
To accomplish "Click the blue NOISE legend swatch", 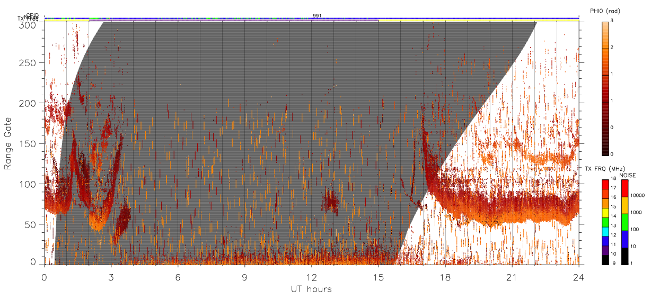I will click(625, 239).
